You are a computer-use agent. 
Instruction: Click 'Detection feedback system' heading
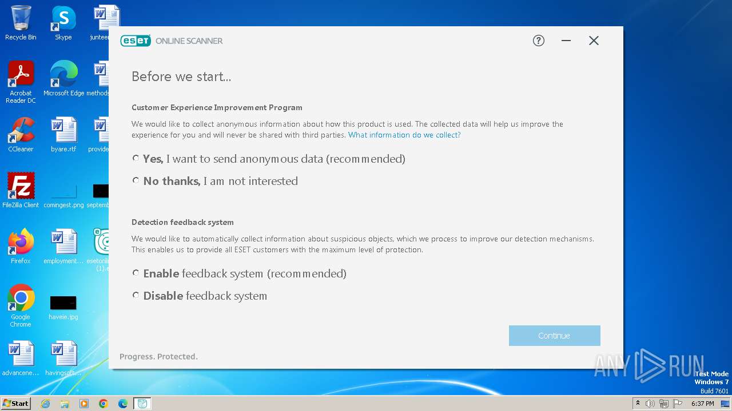click(x=182, y=222)
